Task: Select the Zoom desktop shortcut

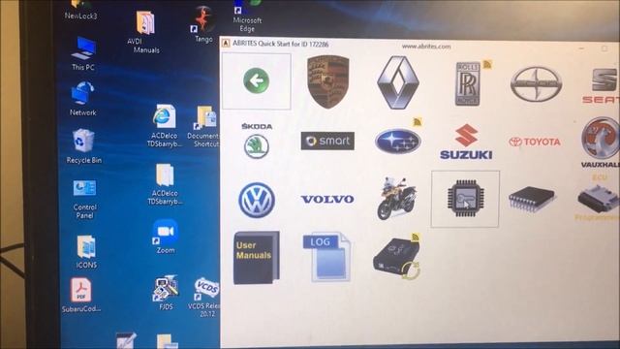Action: tap(166, 237)
